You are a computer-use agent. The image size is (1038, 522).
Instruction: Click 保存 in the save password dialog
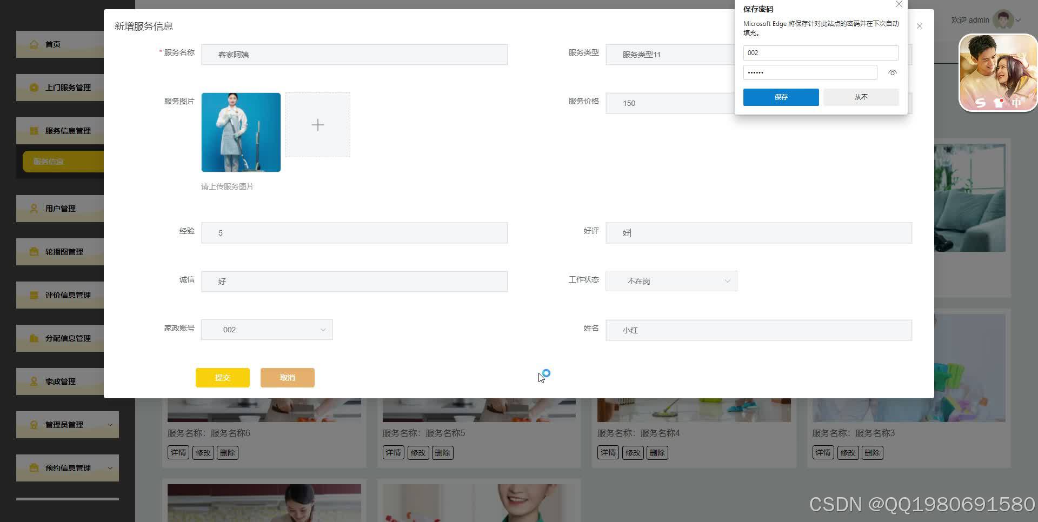781,97
